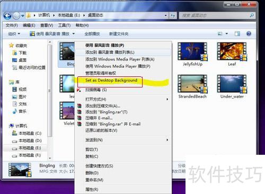Toggle the preview pane icon

click(237, 33)
